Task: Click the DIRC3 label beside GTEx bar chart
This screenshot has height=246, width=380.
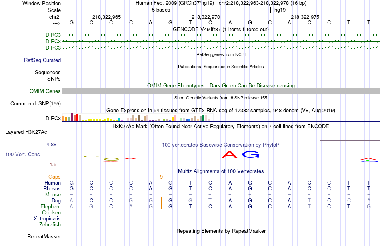Action: click(53, 118)
